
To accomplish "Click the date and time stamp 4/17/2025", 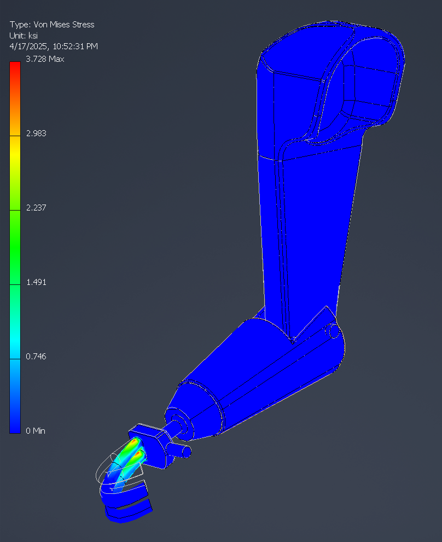I will [54, 46].
